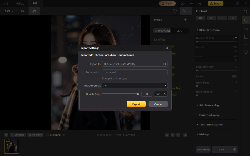Toggle the Moles switch
The image size is (250, 156).
coord(234,76)
